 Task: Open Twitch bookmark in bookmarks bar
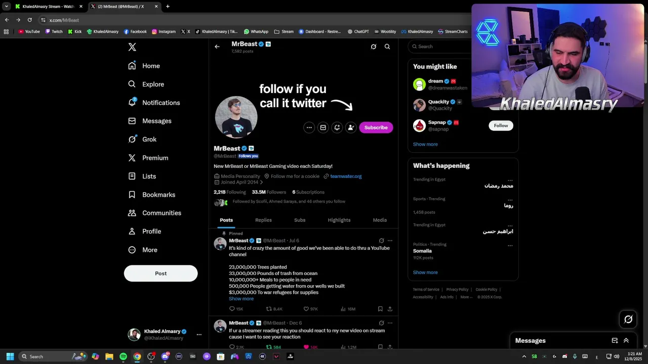coord(54,31)
